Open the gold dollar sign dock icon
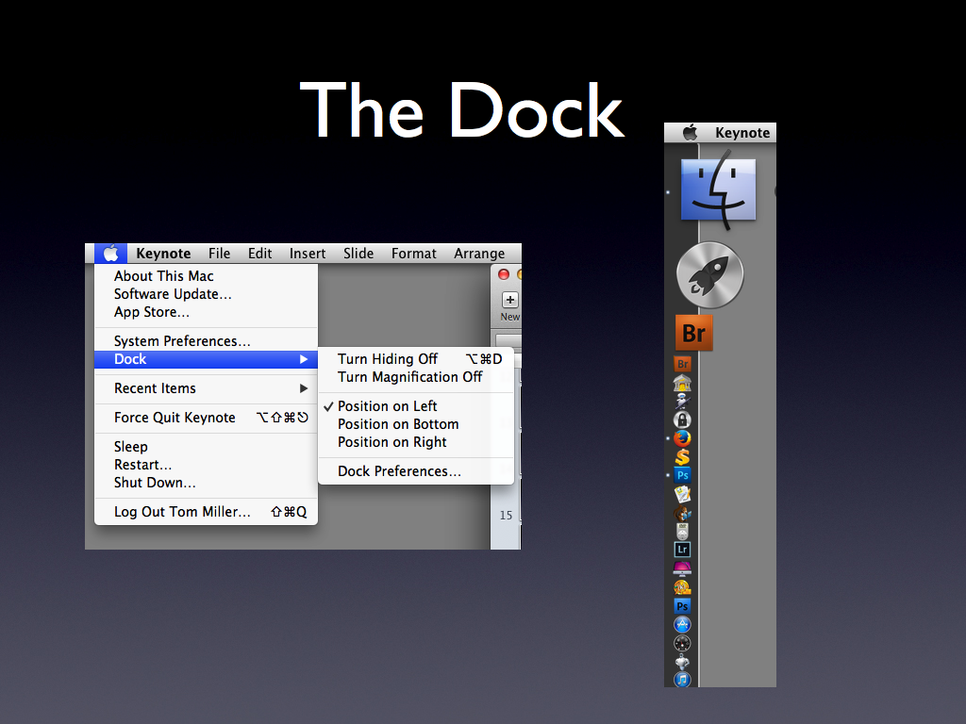The height and width of the screenshot is (724, 966). tap(682, 457)
